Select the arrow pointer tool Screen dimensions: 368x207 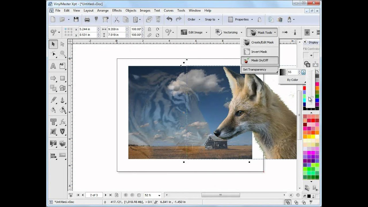click(x=53, y=44)
